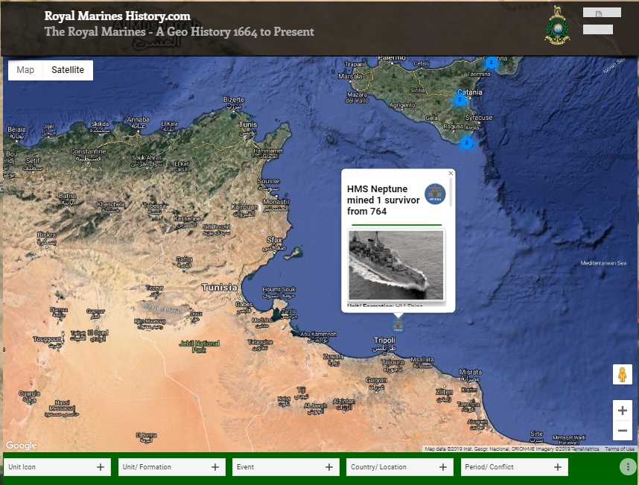639x485 pixels.
Task: Expand the Event filter
Action: pyautogui.click(x=286, y=467)
